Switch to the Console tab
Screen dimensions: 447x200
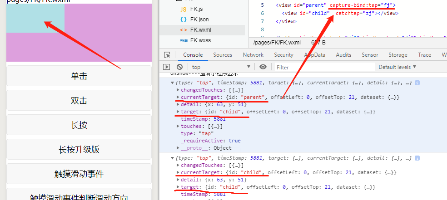pos(193,54)
